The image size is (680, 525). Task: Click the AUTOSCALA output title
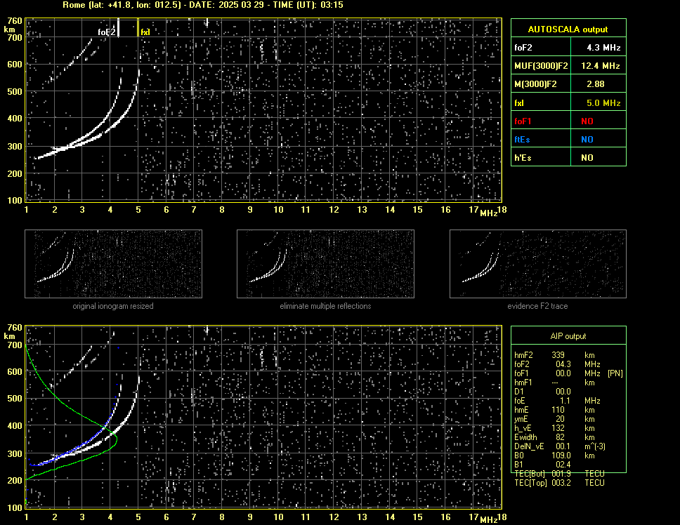[x=568, y=29]
